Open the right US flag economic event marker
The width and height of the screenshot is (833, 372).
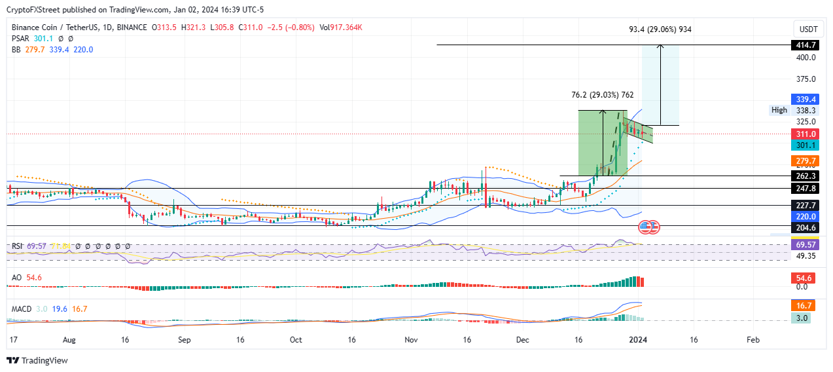(x=654, y=228)
